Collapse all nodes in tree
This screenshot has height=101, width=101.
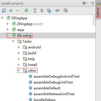point(42,11)
